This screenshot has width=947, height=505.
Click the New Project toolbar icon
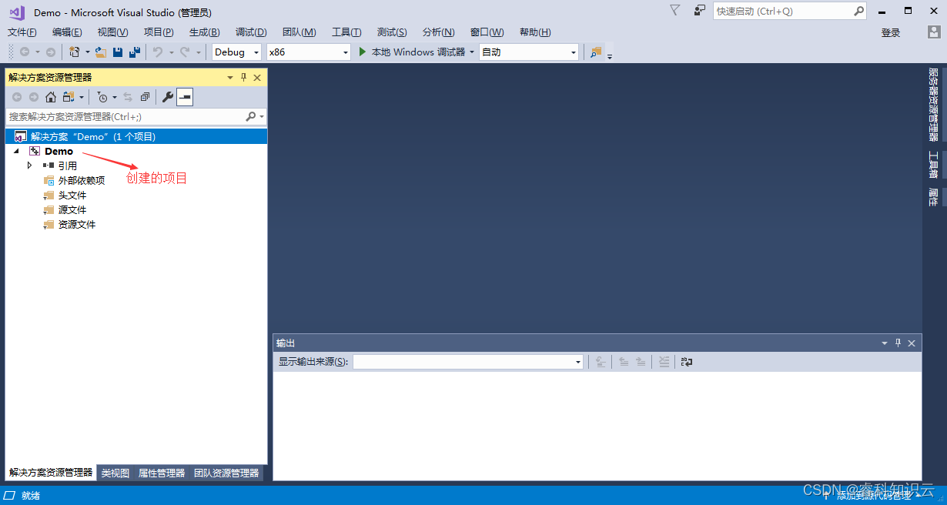[x=74, y=52]
